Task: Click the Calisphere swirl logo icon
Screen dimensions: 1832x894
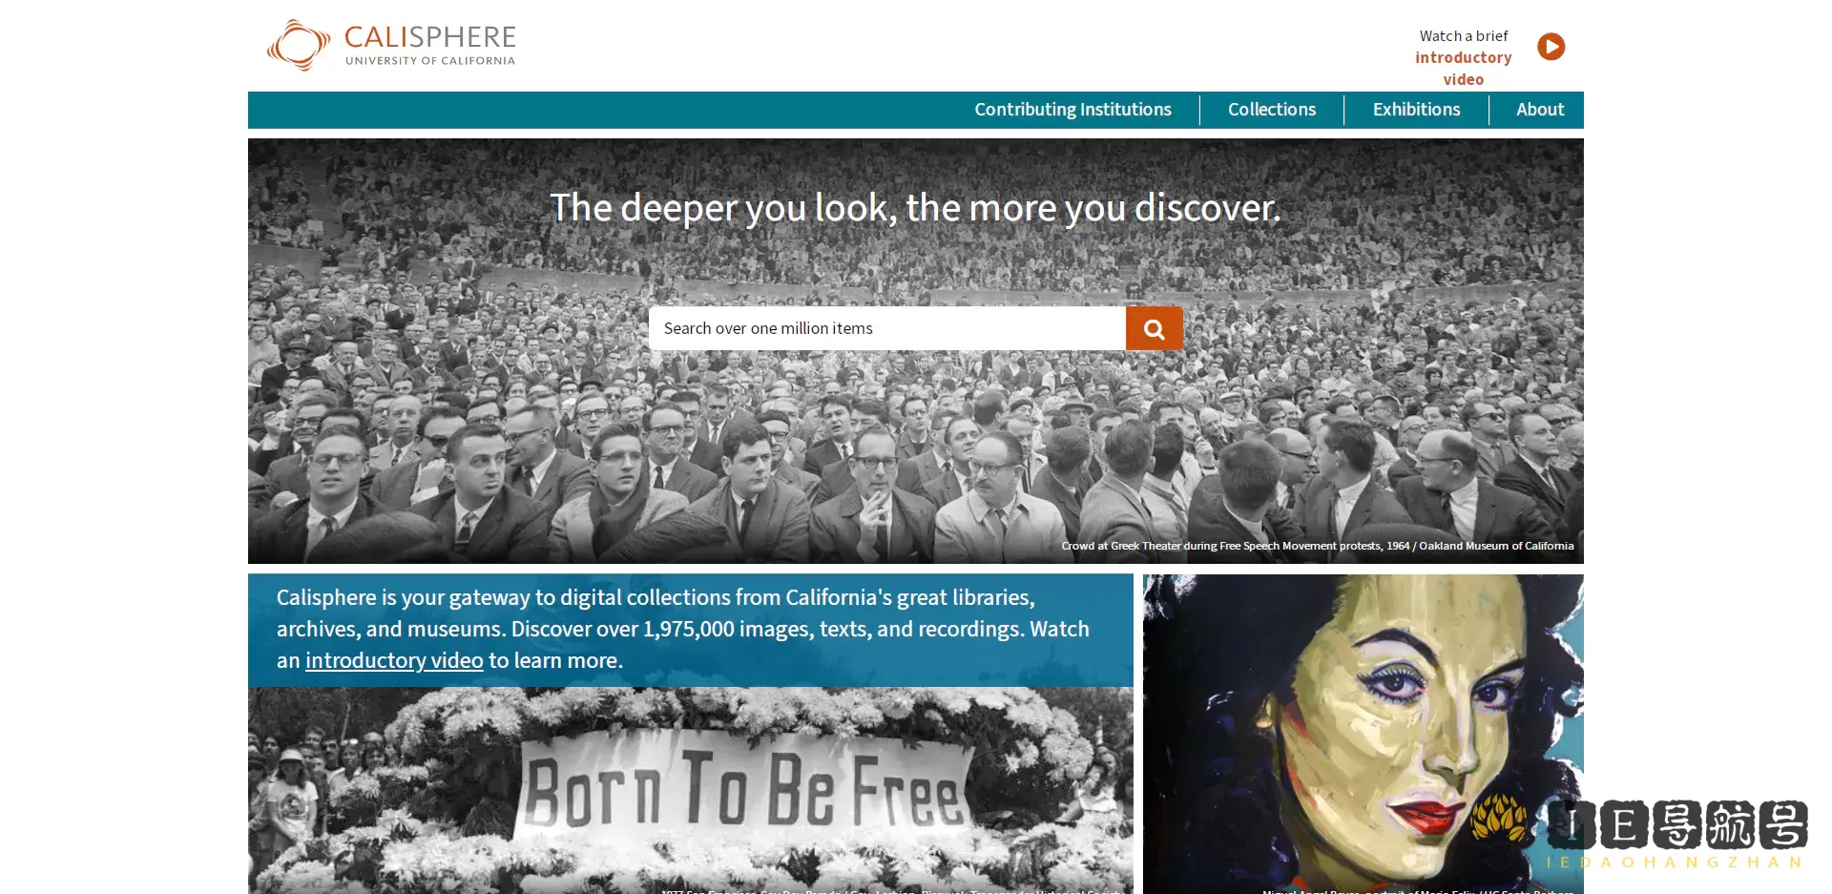Action: coord(298,45)
